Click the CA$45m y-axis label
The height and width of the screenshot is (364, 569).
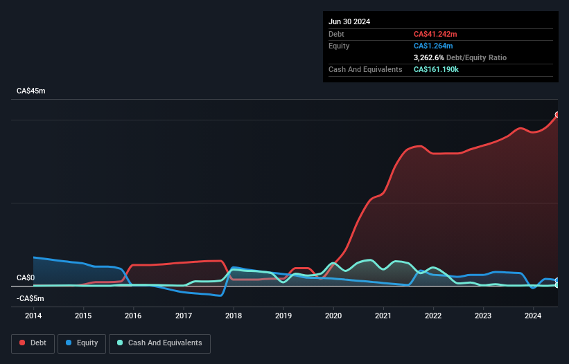tap(31, 91)
